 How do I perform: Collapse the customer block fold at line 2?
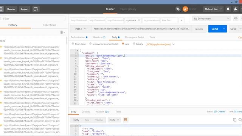[78, 53]
